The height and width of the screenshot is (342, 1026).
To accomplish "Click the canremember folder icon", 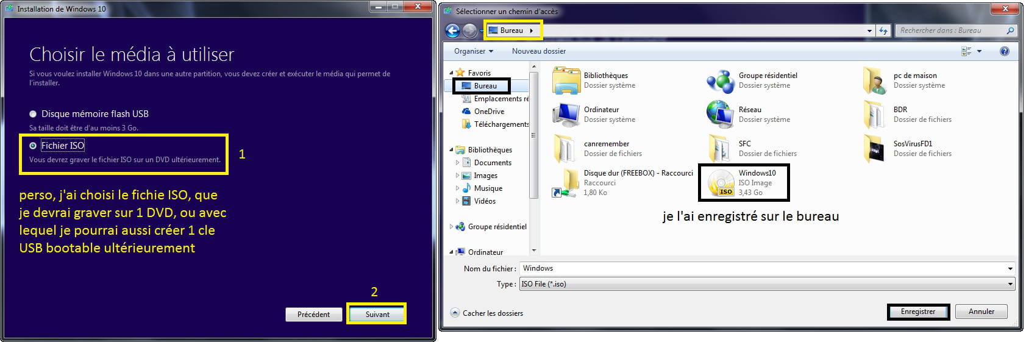I will coord(566,149).
